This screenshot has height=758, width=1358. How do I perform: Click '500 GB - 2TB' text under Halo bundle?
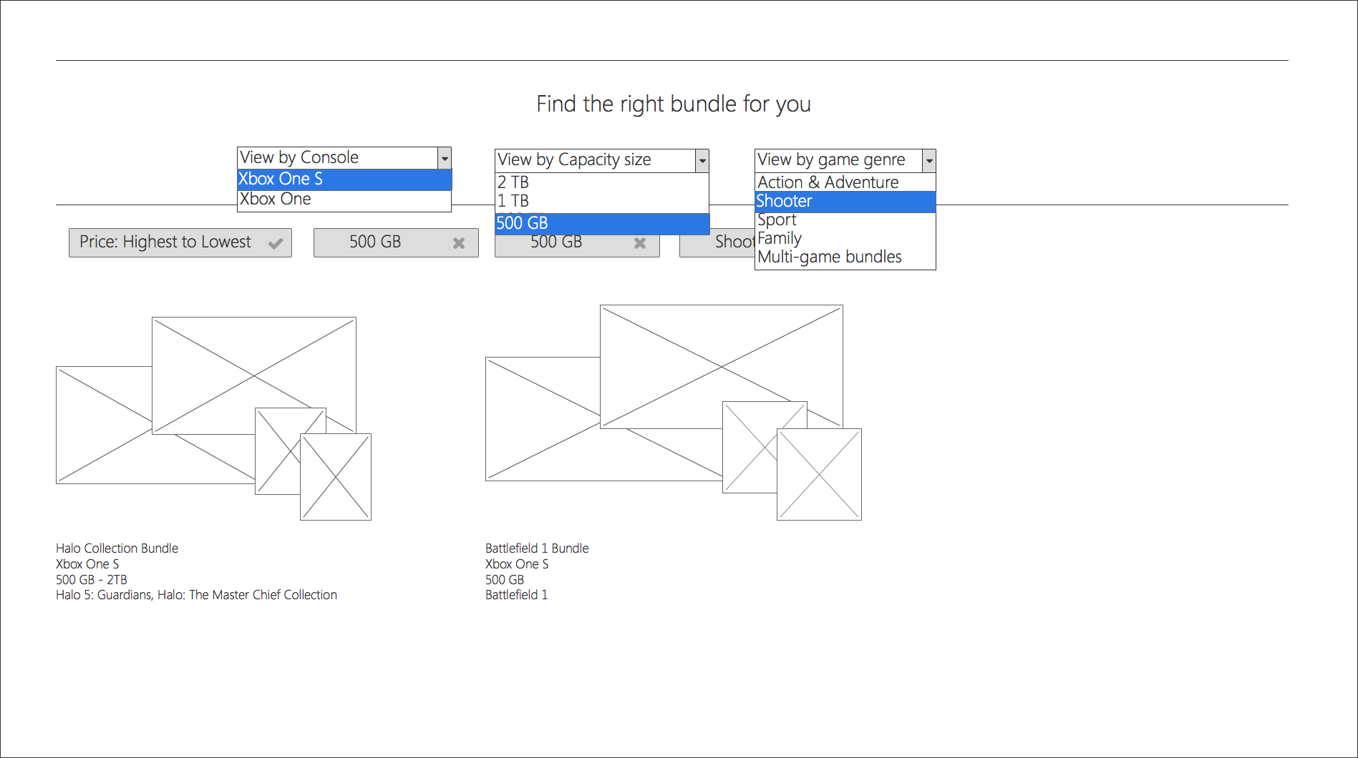point(92,580)
